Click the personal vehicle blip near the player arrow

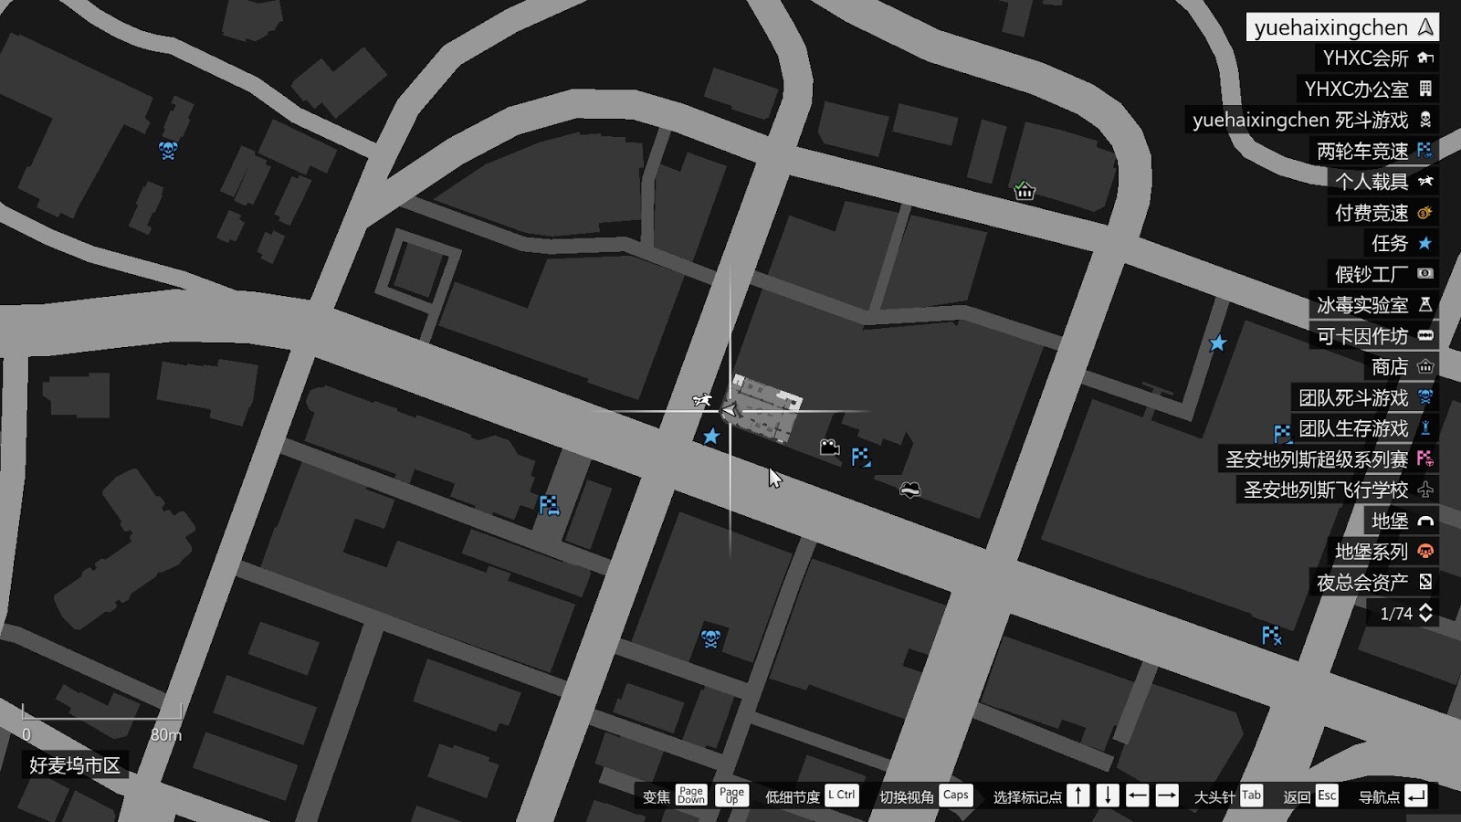(701, 399)
